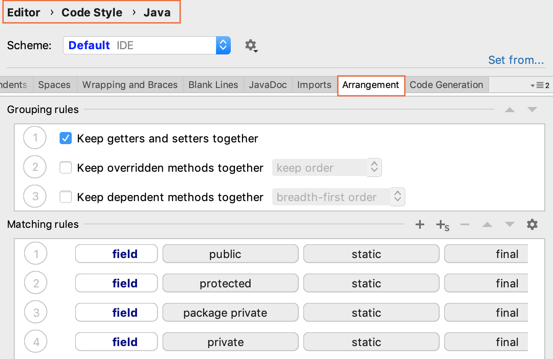The width and height of the screenshot is (553, 359).
Task: Switch to the Imports tab
Action: pos(315,85)
